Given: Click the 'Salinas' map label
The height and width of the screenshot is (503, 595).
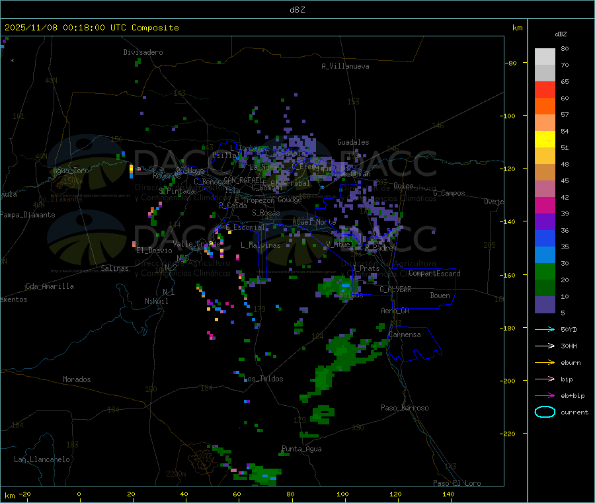Looking at the screenshot, I should (x=114, y=268).
